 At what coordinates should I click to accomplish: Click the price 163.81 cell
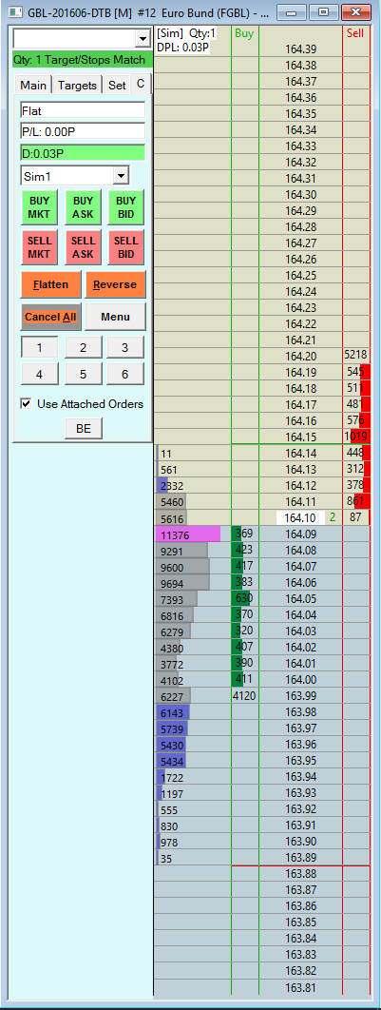tap(300, 987)
